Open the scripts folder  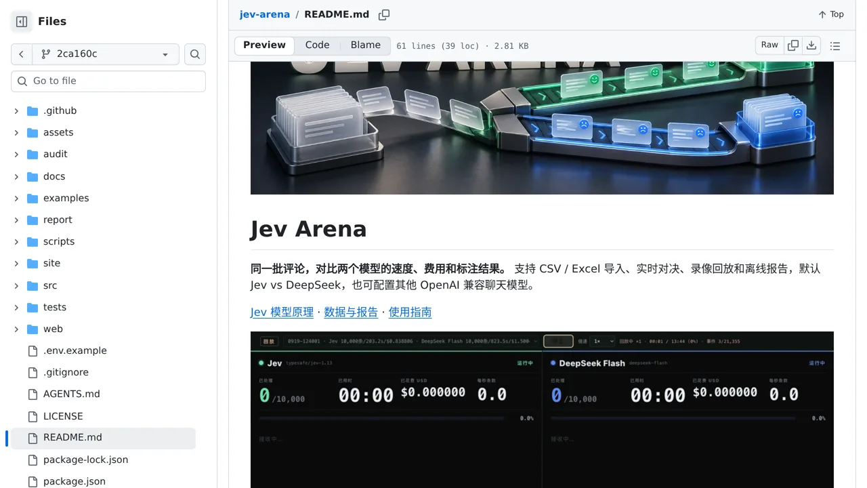coord(59,241)
